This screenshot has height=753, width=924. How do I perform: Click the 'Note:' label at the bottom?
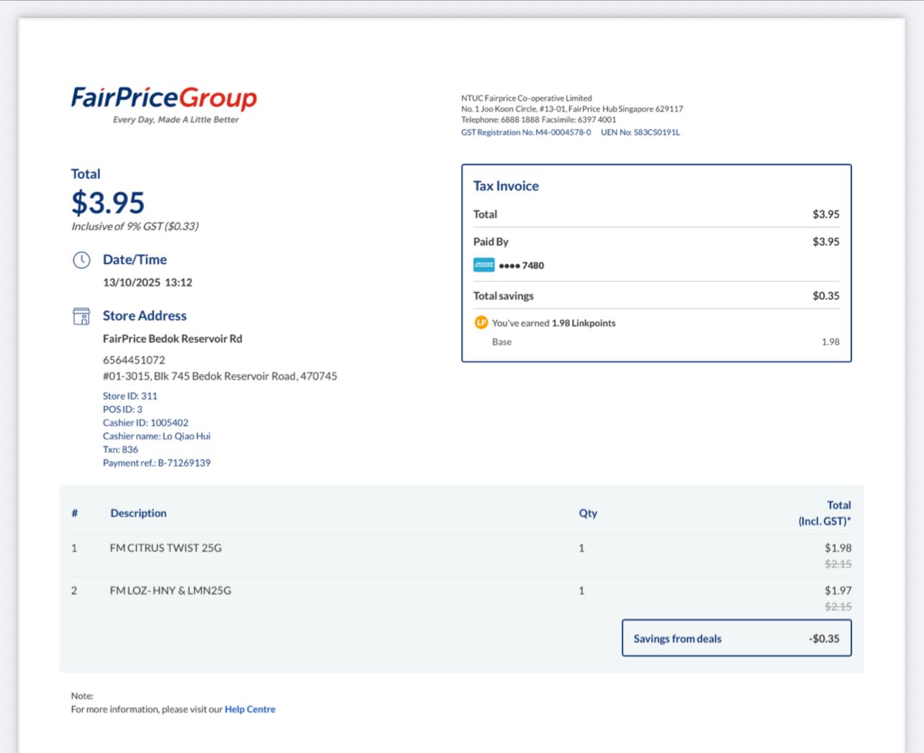tap(82, 696)
